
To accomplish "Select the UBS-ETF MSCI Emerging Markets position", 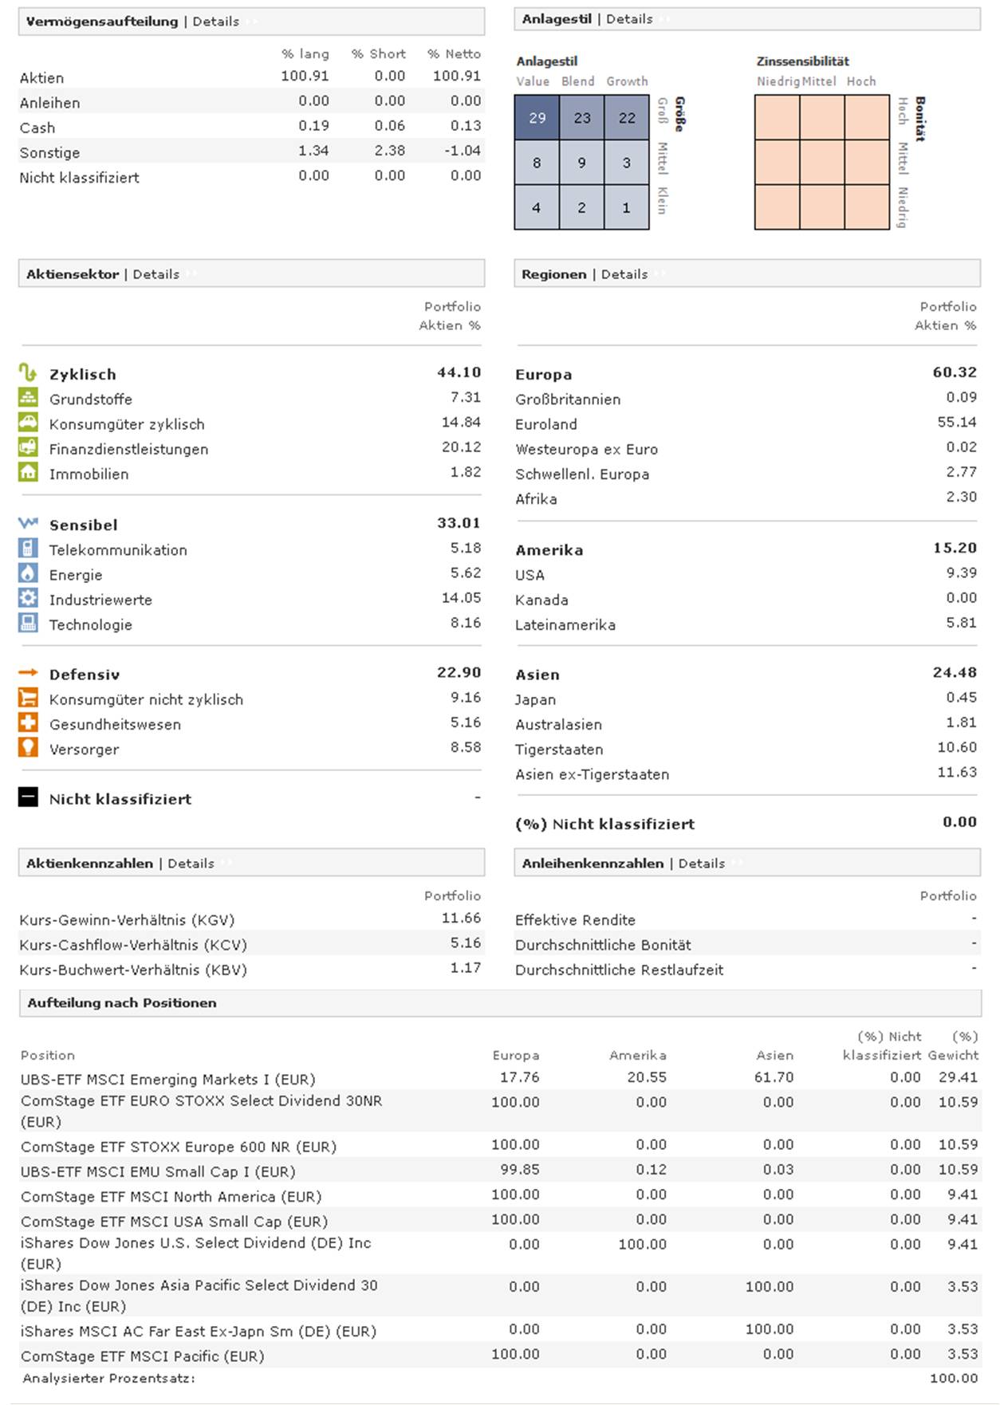I will (168, 1080).
